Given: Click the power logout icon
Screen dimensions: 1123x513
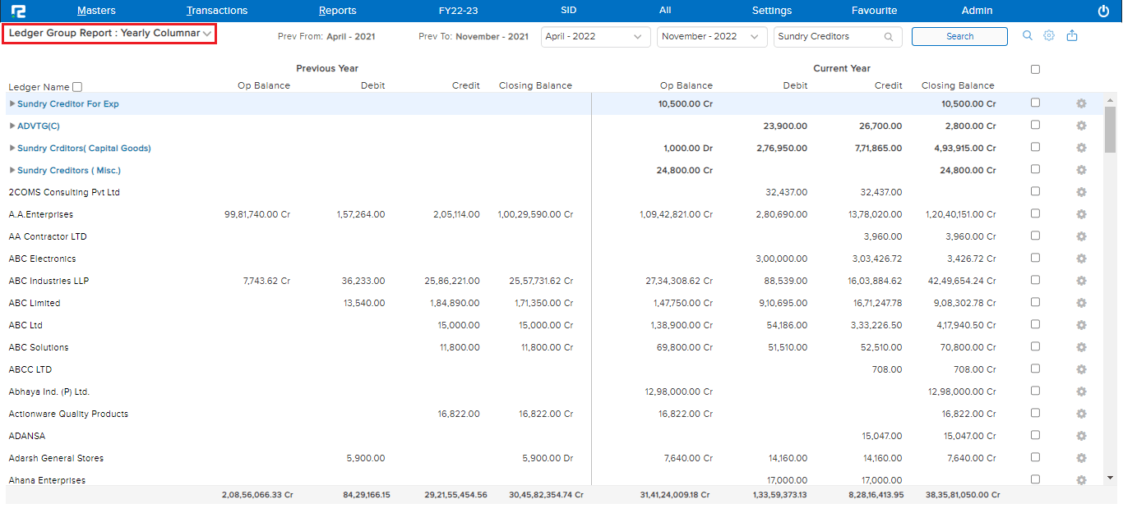Looking at the screenshot, I should (x=1103, y=11).
